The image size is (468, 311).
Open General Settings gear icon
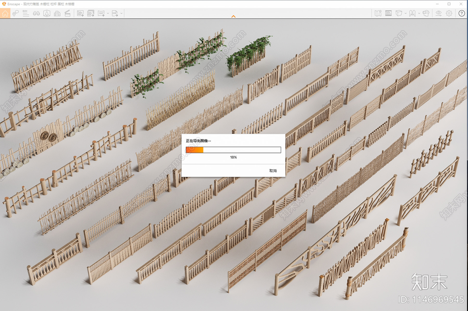(x=449, y=13)
